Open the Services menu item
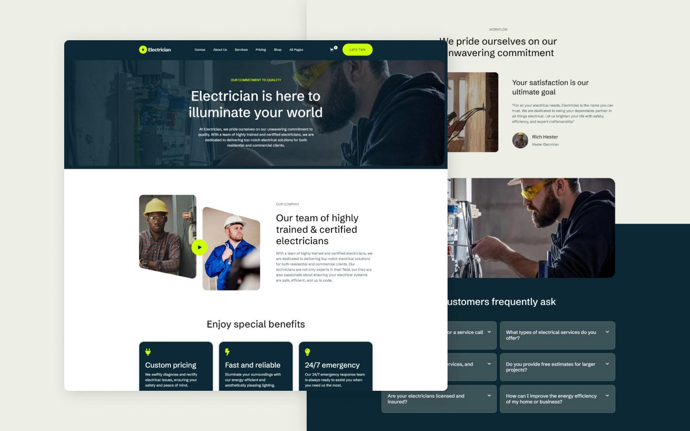This screenshot has width=690, height=431. pyautogui.click(x=241, y=50)
